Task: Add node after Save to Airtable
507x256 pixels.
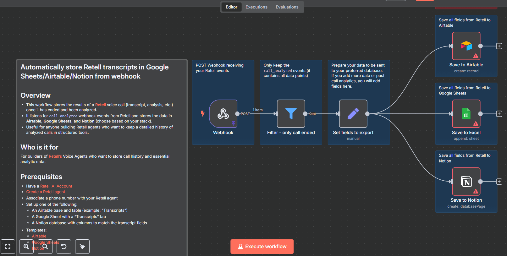Action: point(499,46)
